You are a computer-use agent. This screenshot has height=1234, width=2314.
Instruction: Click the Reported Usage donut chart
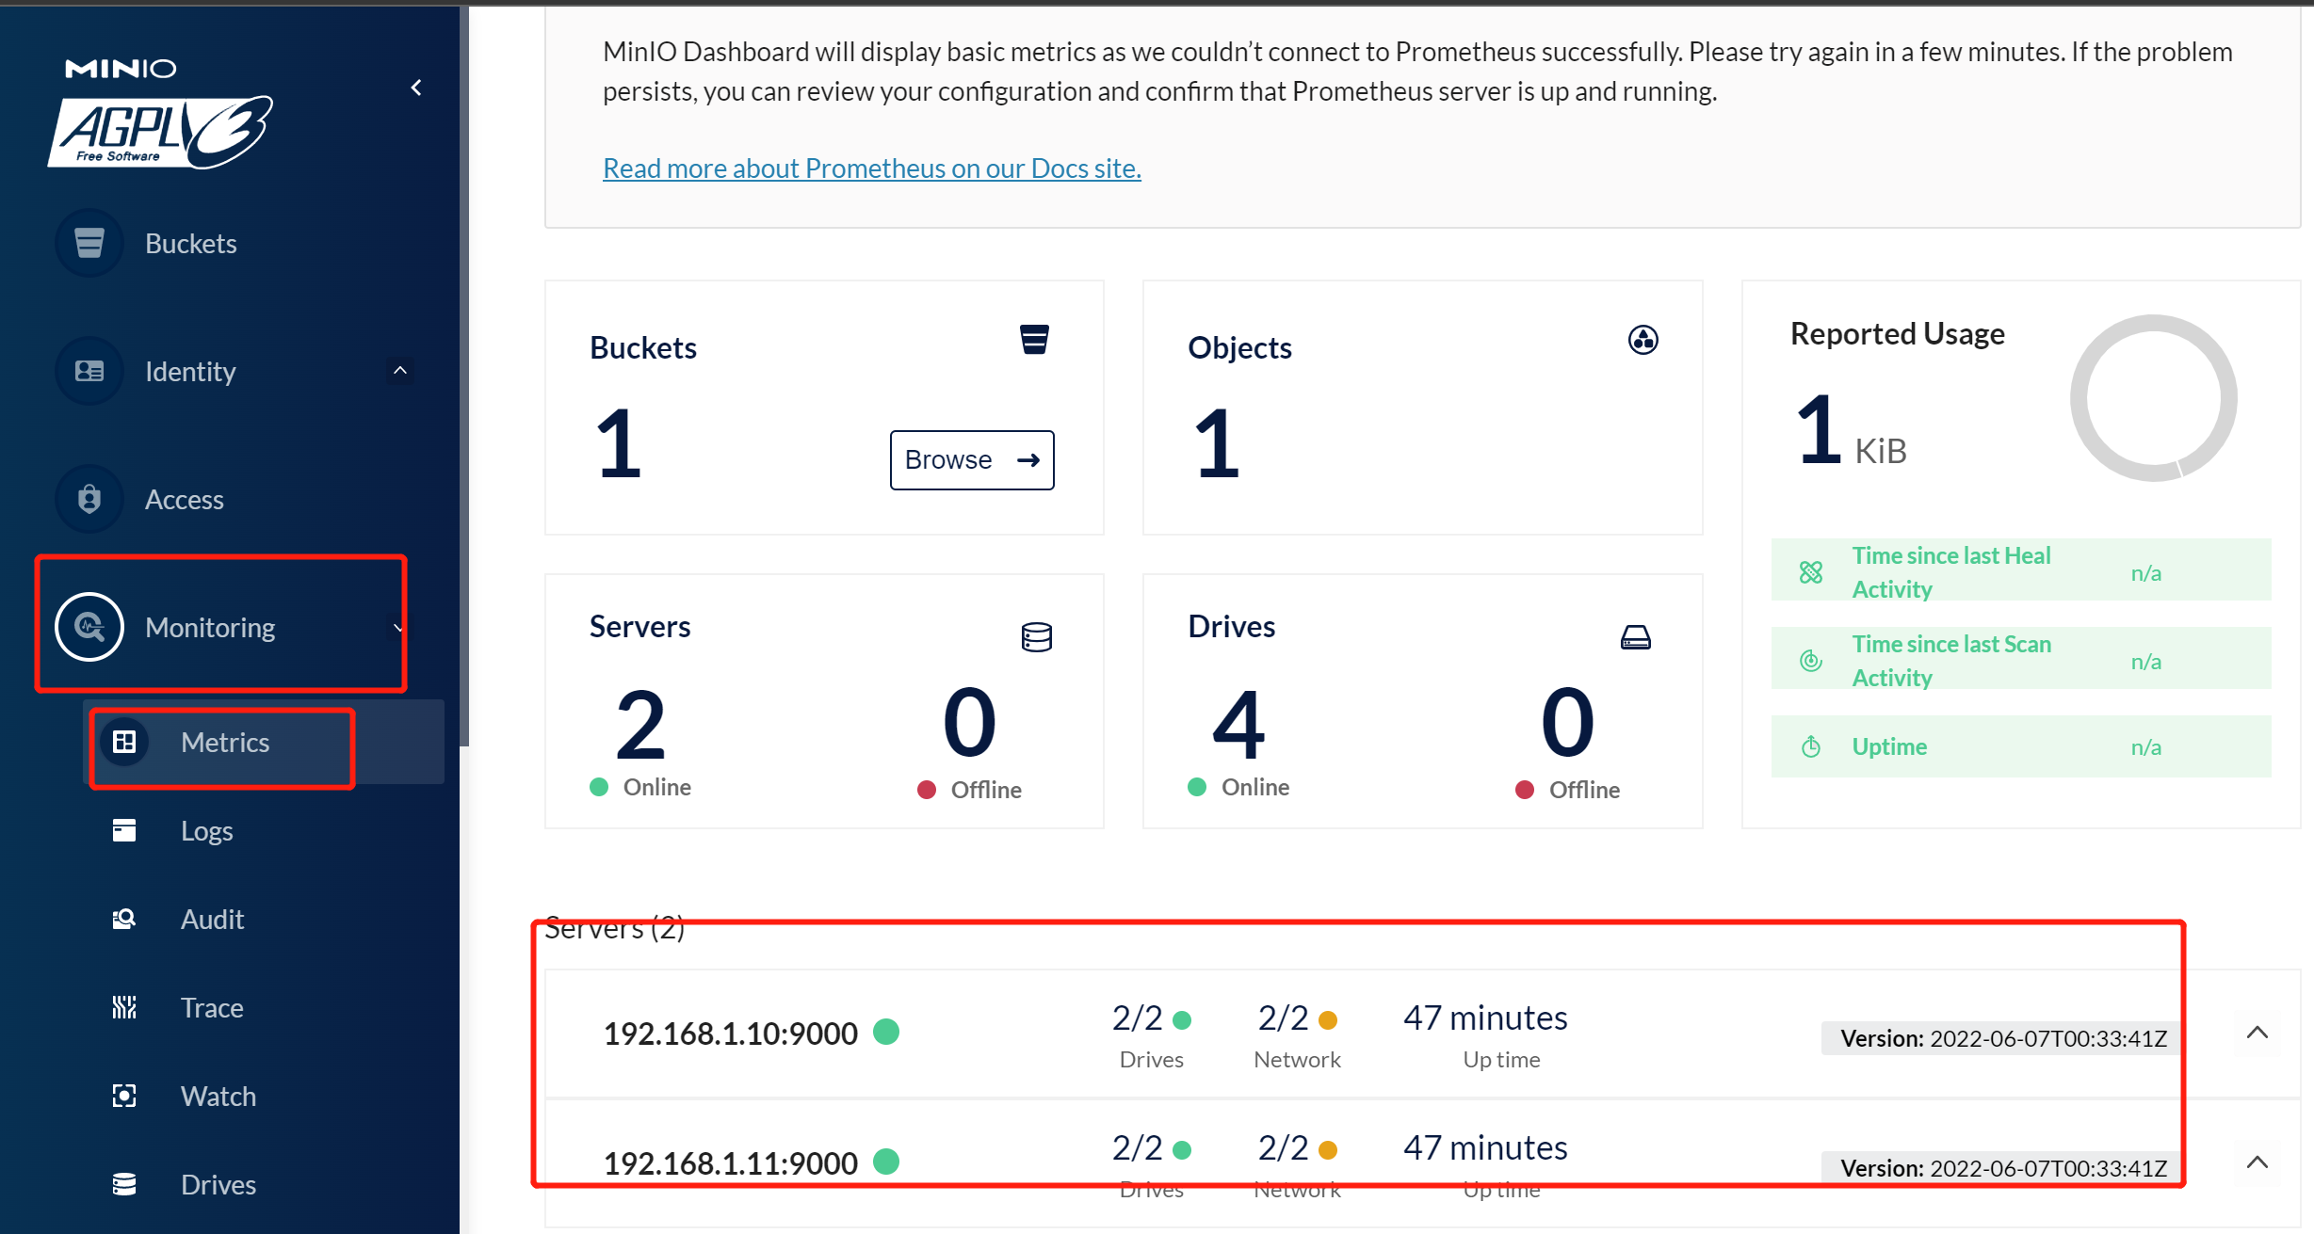click(x=2154, y=398)
